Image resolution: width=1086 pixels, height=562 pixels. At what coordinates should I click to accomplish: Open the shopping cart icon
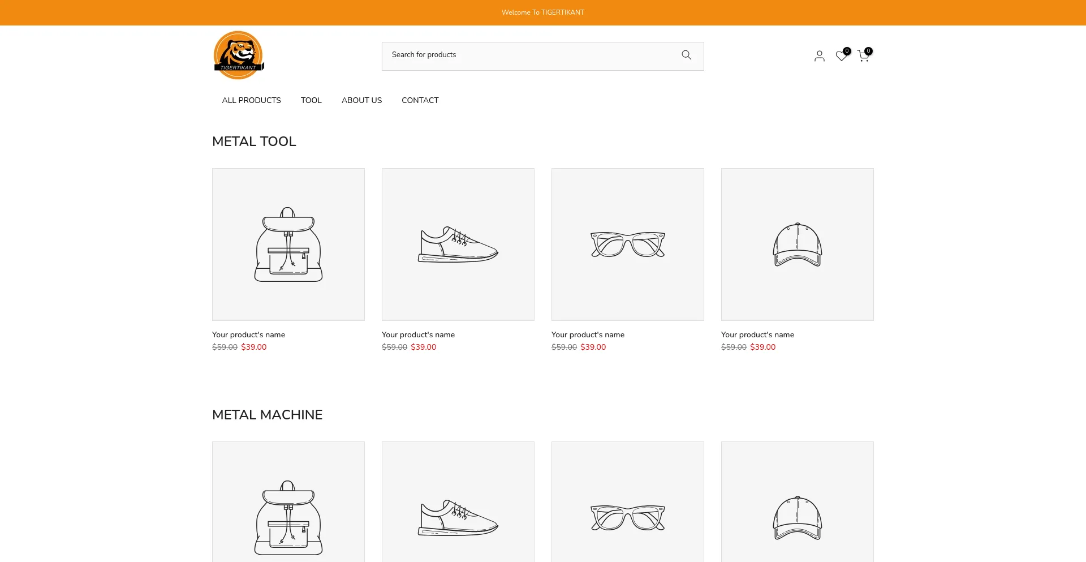tap(864, 55)
